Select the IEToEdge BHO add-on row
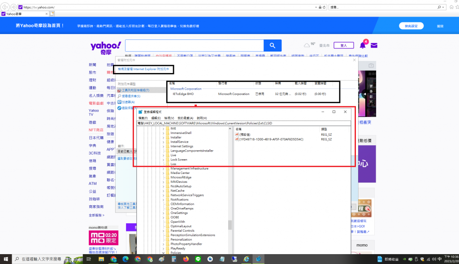The height and width of the screenshot is (264, 459). coord(262,94)
